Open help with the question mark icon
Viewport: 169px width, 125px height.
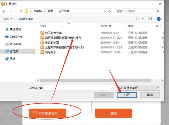tap(158, 19)
